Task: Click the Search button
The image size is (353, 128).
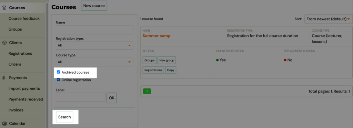Action: click(x=64, y=117)
